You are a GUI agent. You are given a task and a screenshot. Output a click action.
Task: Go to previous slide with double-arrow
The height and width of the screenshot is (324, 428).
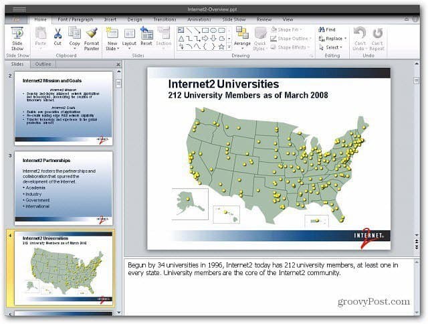click(417, 241)
